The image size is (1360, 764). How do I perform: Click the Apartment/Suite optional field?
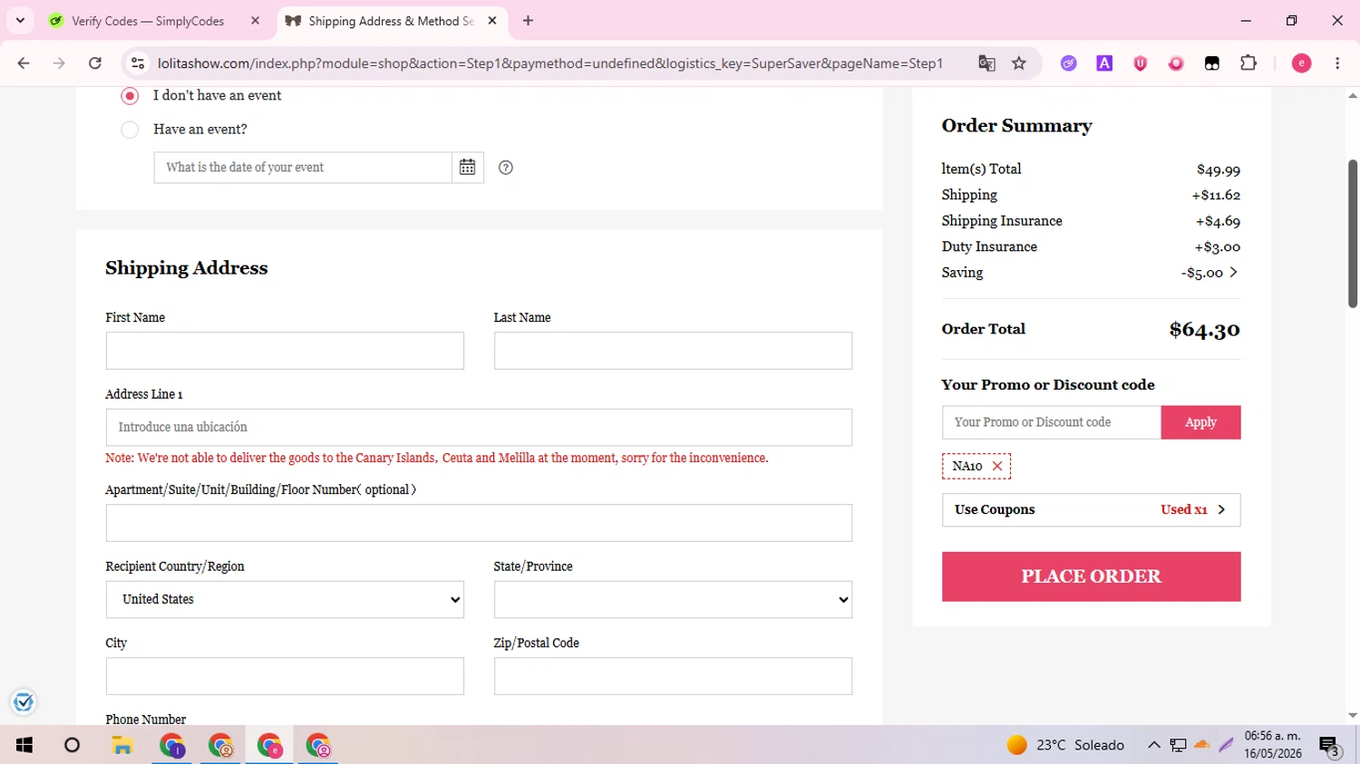pos(479,523)
